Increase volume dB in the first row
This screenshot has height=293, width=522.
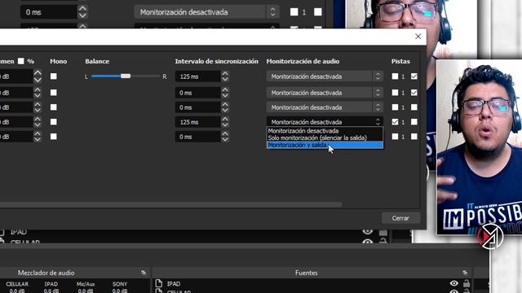(38, 73)
